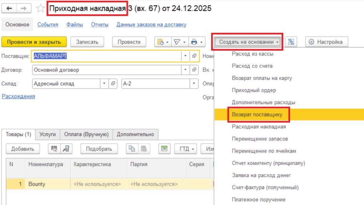This screenshot has height=205, width=364.
Task: Expand the Поставщик dropdown list
Action: pyautogui.click(x=185, y=56)
